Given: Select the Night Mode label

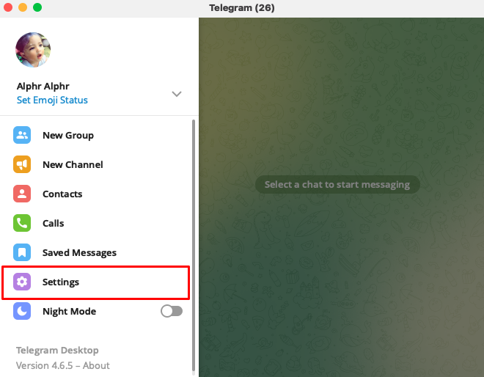Looking at the screenshot, I should click(x=70, y=311).
